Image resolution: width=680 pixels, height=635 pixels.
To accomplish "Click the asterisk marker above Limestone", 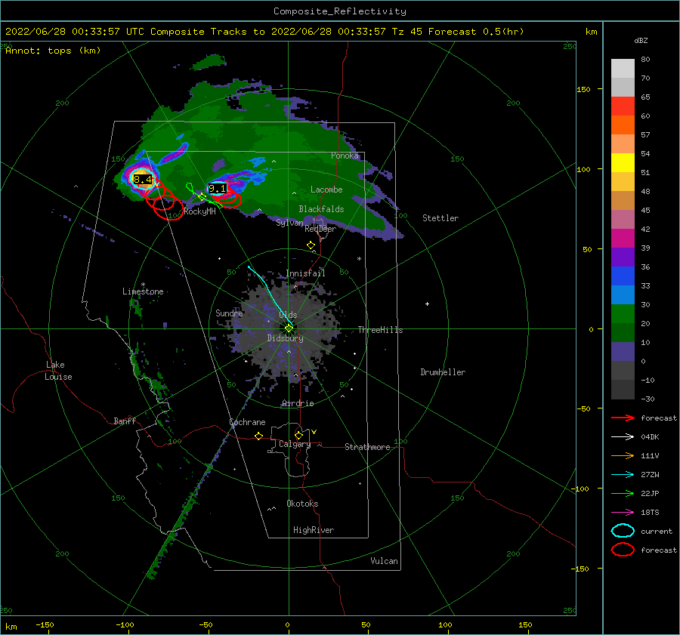I will [143, 285].
